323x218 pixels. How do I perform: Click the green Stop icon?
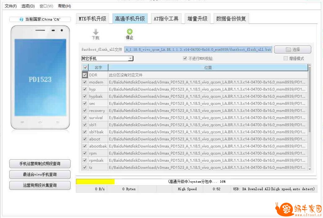pyautogui.click(x=129, y=32)
